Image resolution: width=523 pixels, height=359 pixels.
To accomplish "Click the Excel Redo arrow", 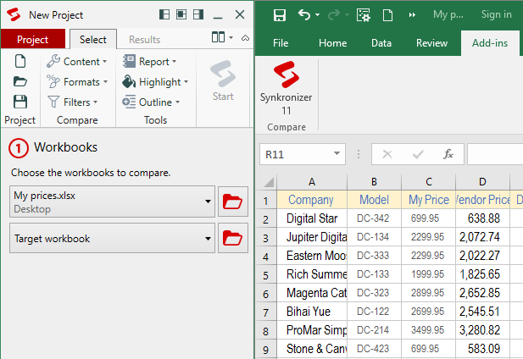I will click(334, 14).
